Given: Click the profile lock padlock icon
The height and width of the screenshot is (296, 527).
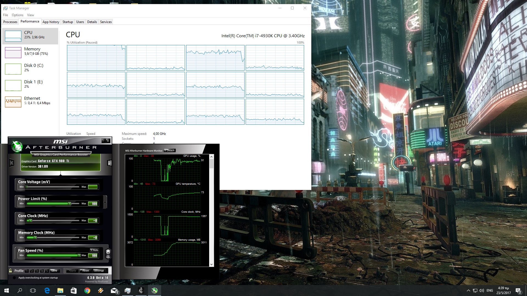Looking at the screenshot, I should [10, 271].
